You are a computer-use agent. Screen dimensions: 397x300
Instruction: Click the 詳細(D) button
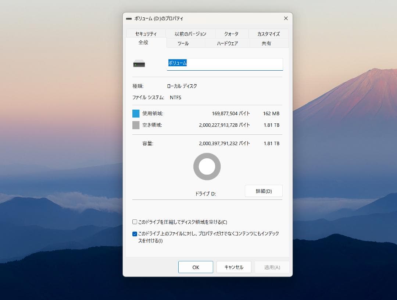[x=264, y=191]
